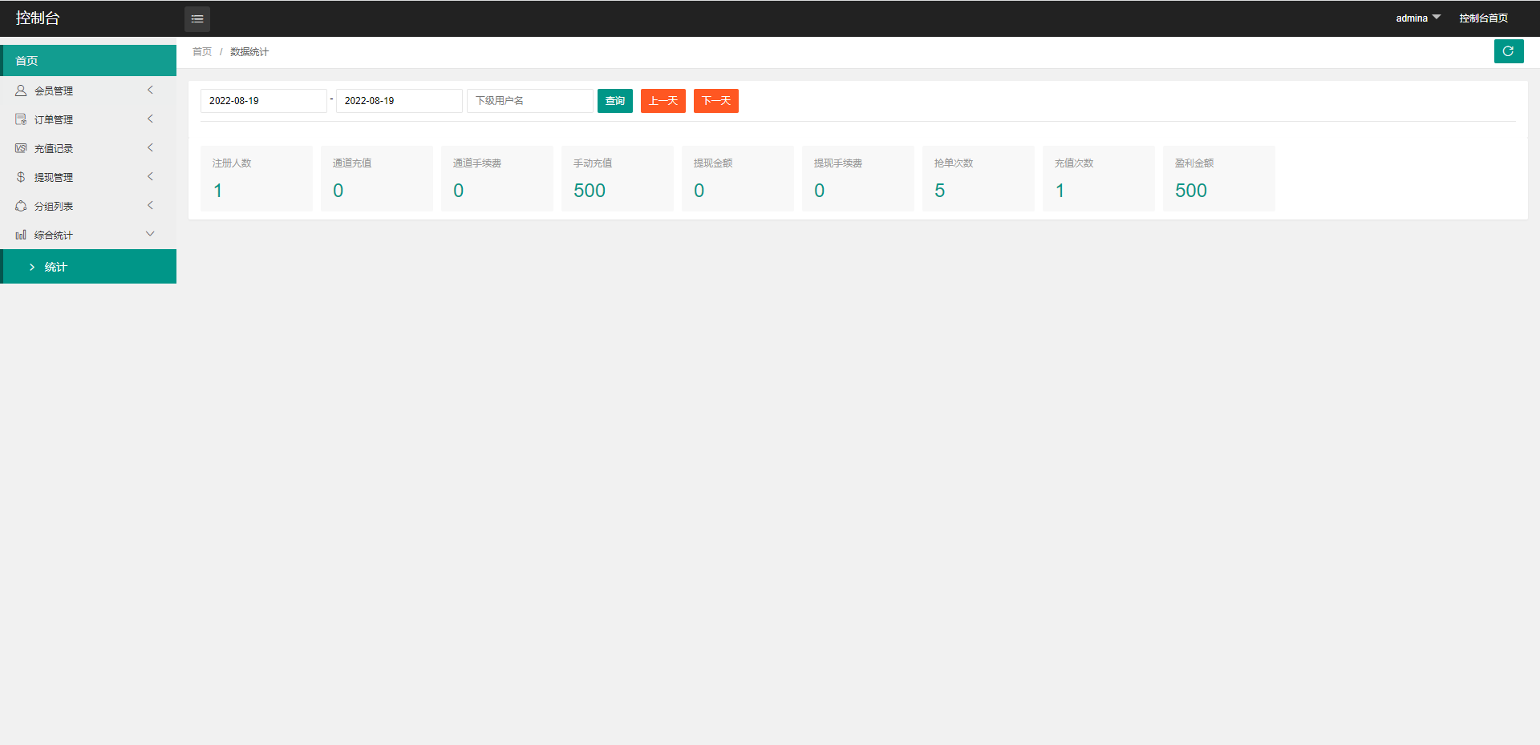Click the dollar icon beside 提现管理

pyautogui.click(x=21, y=177)
